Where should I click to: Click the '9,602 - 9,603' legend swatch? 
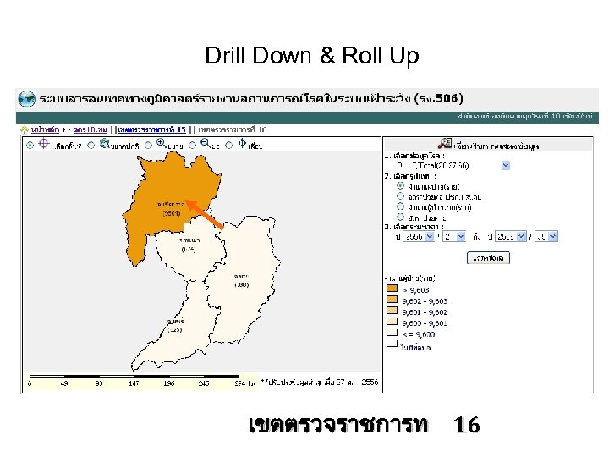pyautogui.click(x=392, y=300)
